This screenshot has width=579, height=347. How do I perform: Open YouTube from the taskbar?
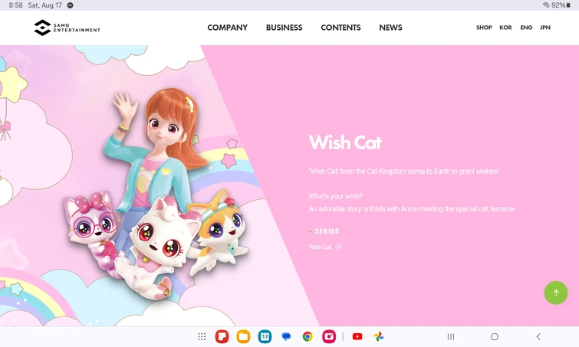click(357, 336)
